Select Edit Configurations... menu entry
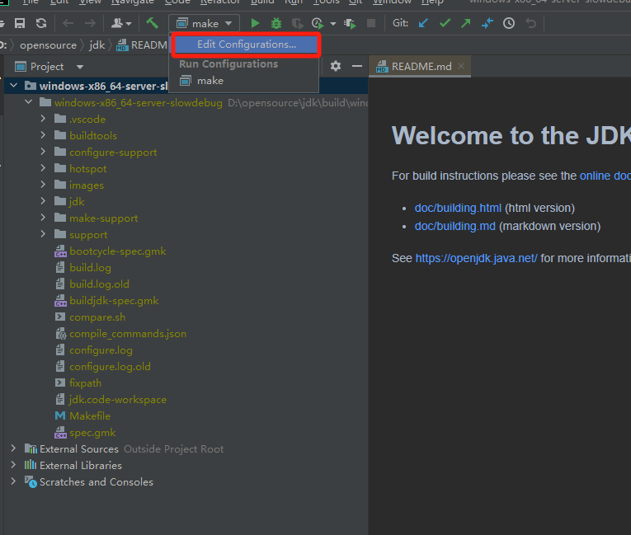 coord(247,45)
